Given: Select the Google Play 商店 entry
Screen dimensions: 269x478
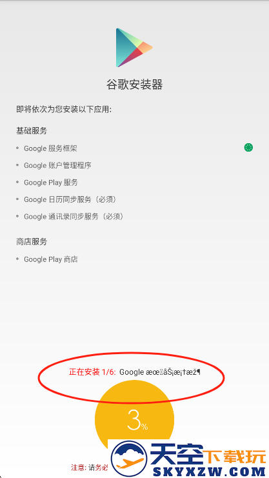Looking at the screenshot, I should tap(51, 259).
